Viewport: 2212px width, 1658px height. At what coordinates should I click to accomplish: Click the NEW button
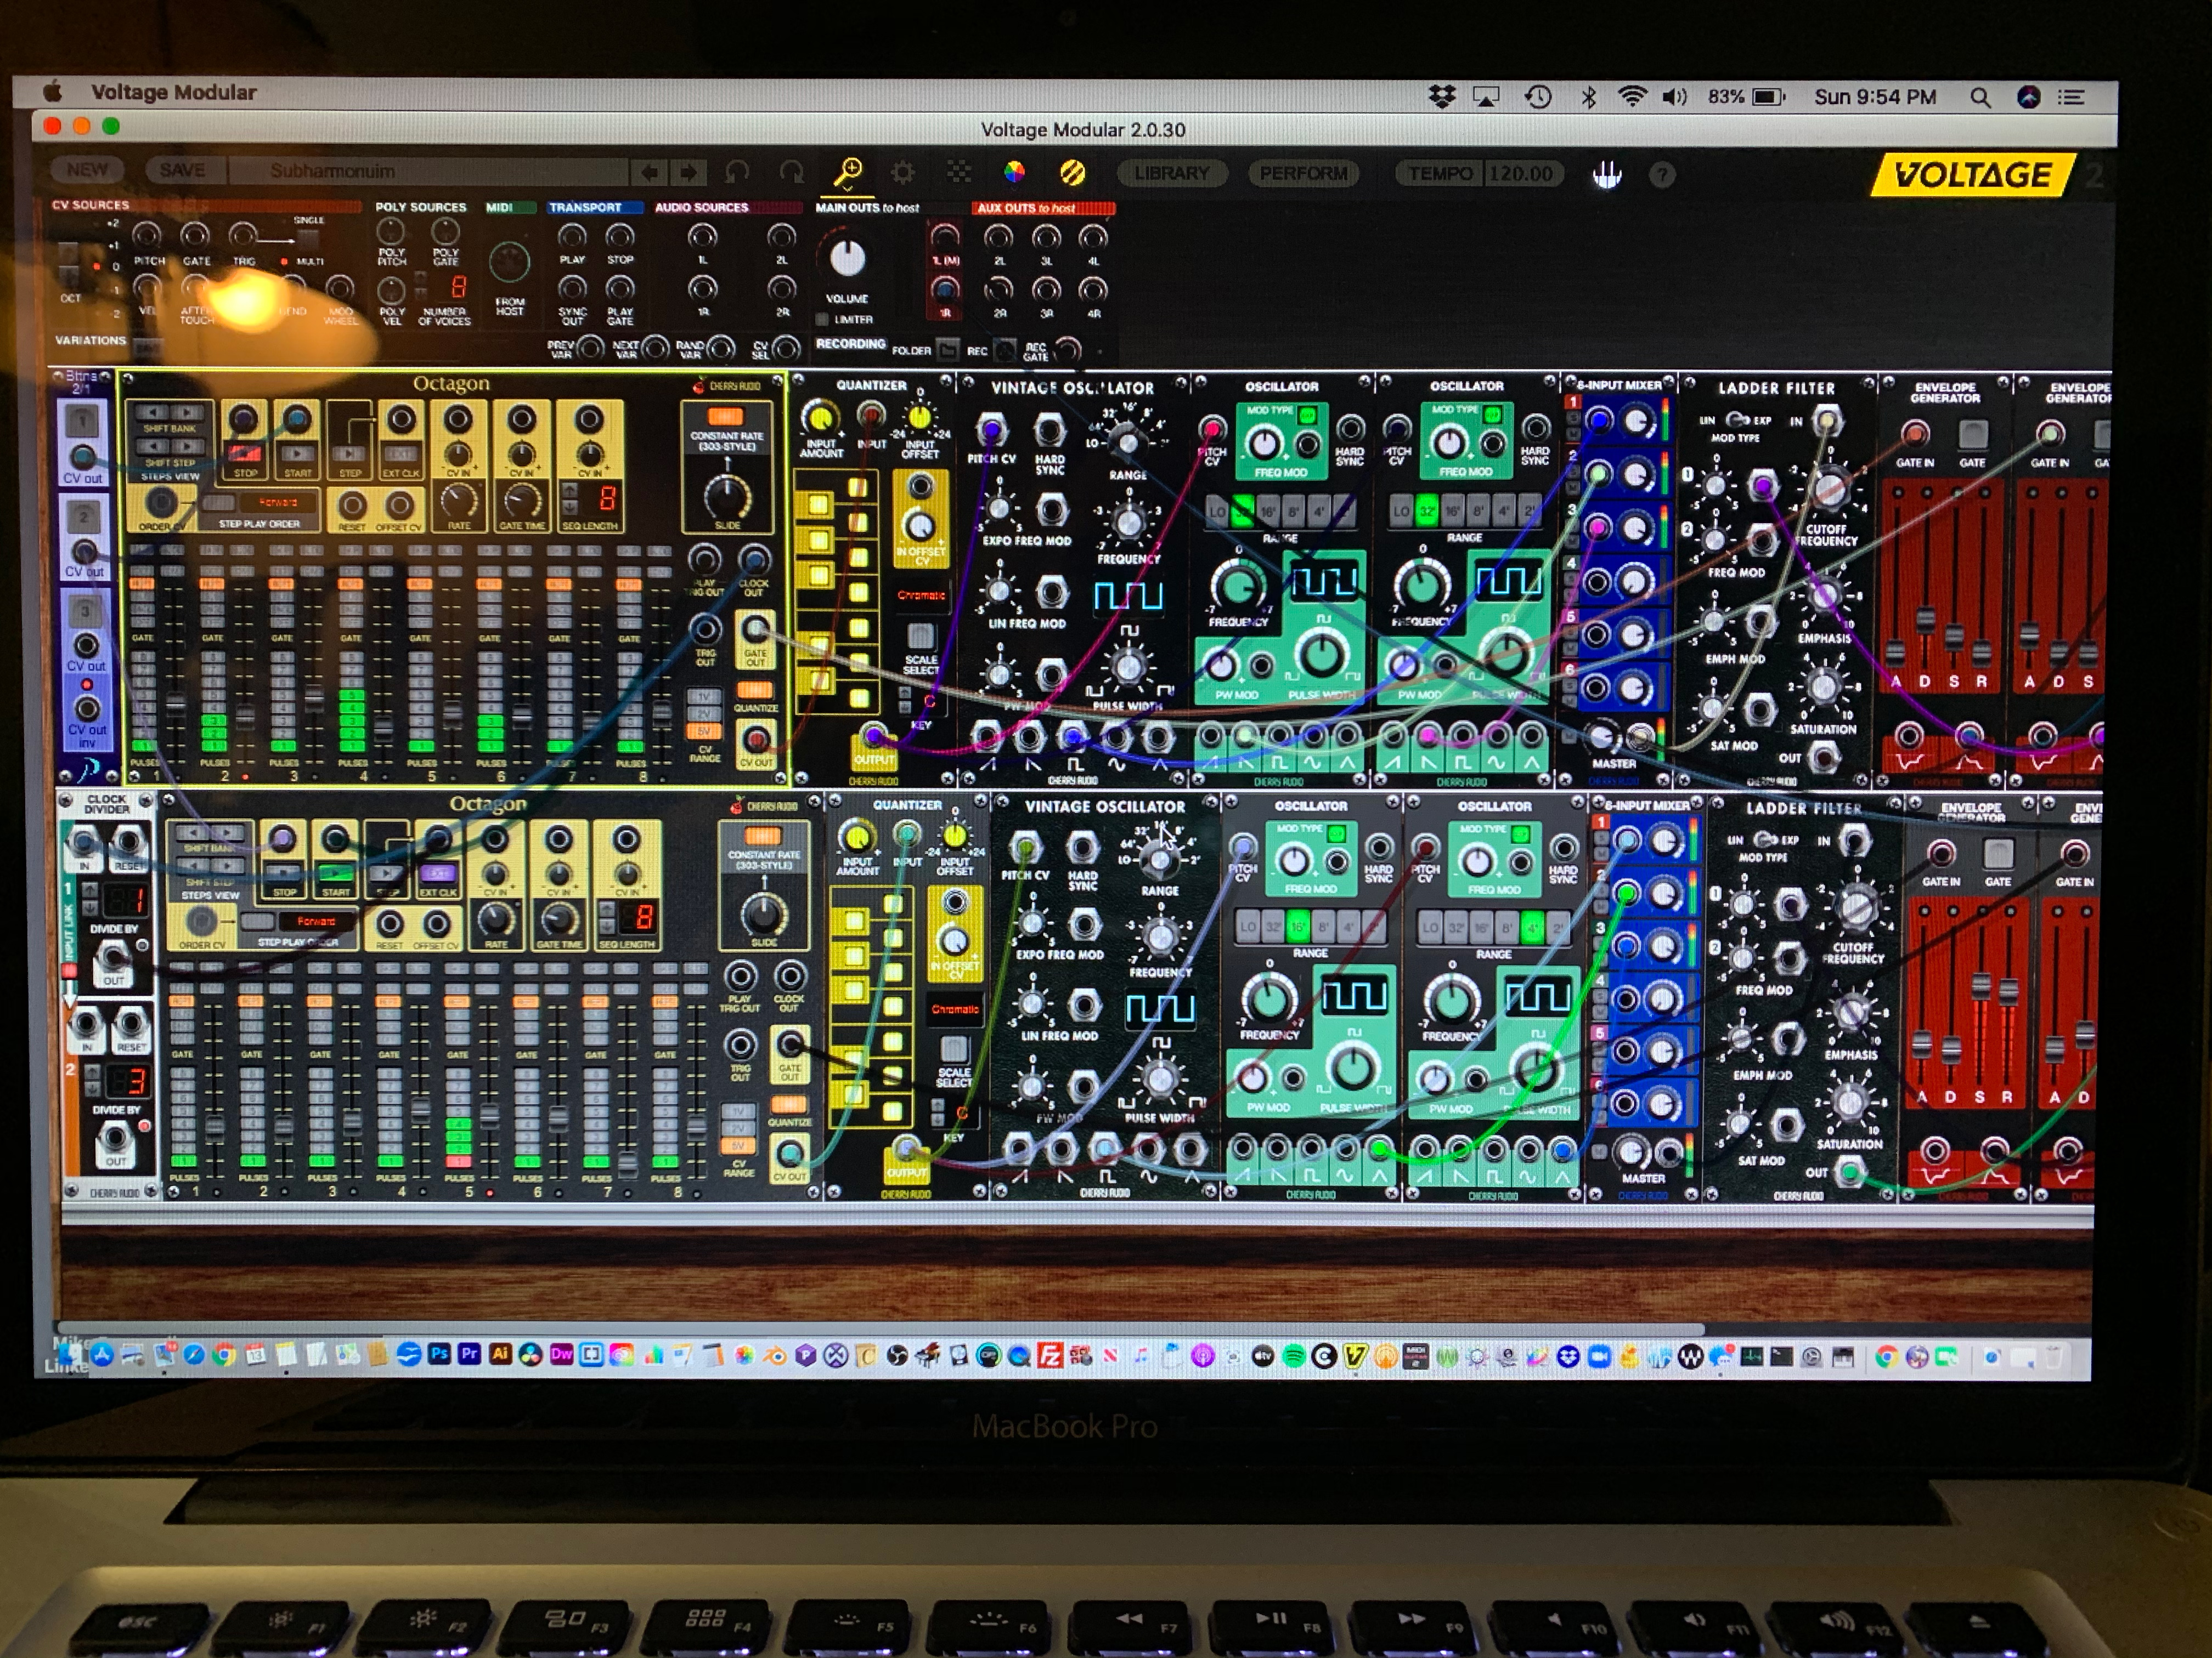(87, 170)
